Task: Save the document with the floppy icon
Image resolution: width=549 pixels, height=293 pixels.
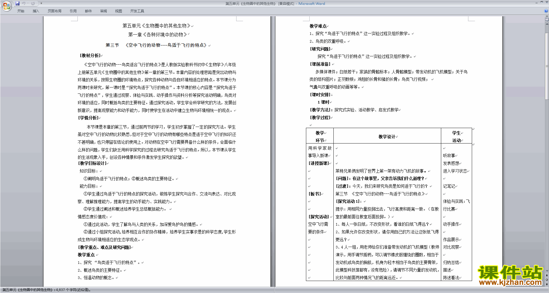Action: (x=17, y=3)
